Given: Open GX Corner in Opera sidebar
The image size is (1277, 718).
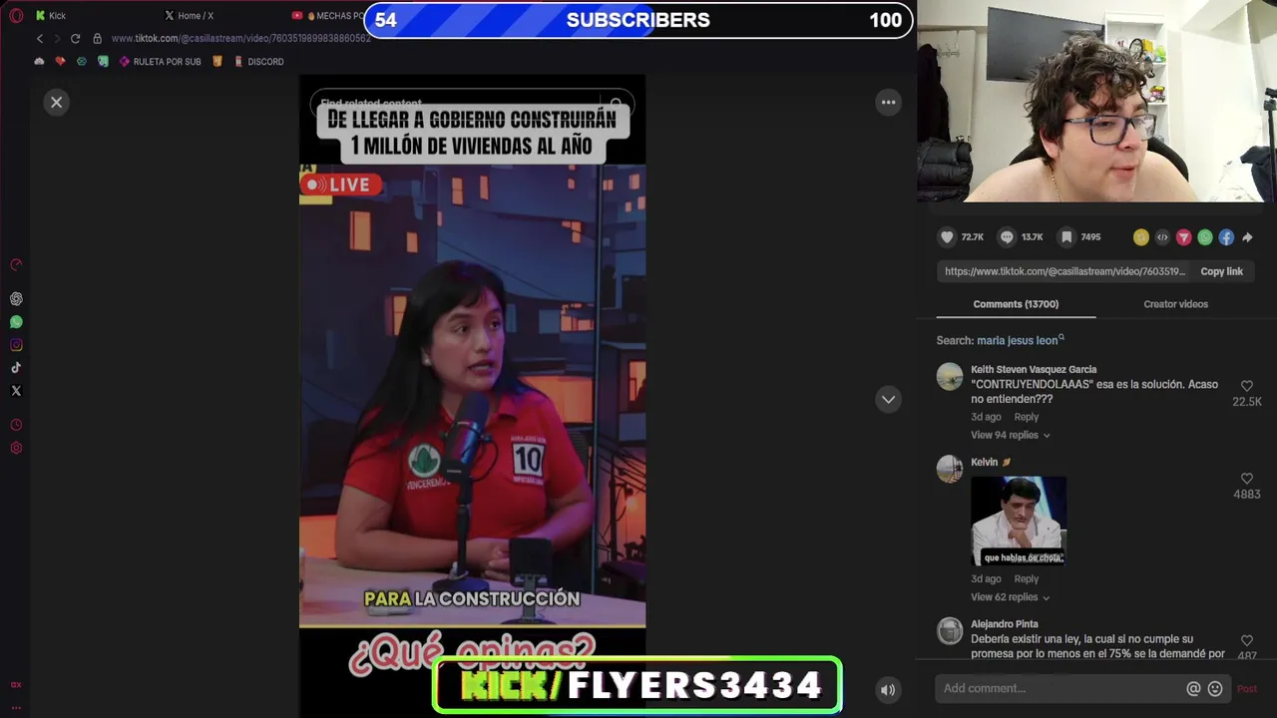Looking at the screenshot, I should 16,685.
